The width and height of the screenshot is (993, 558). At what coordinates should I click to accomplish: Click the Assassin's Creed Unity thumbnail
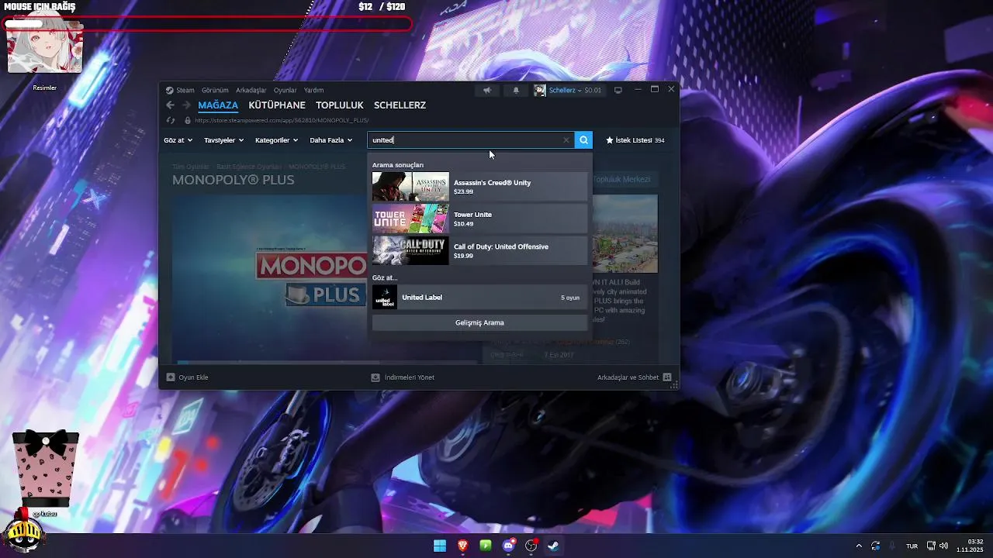pos(410,187)
